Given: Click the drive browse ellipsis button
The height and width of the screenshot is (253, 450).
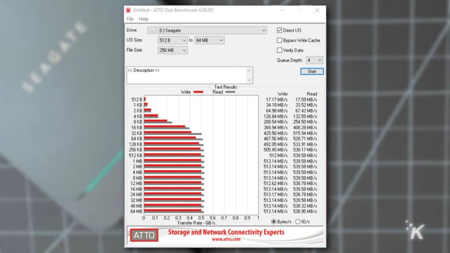Looking at the screenshot, I should pos(152,30).
